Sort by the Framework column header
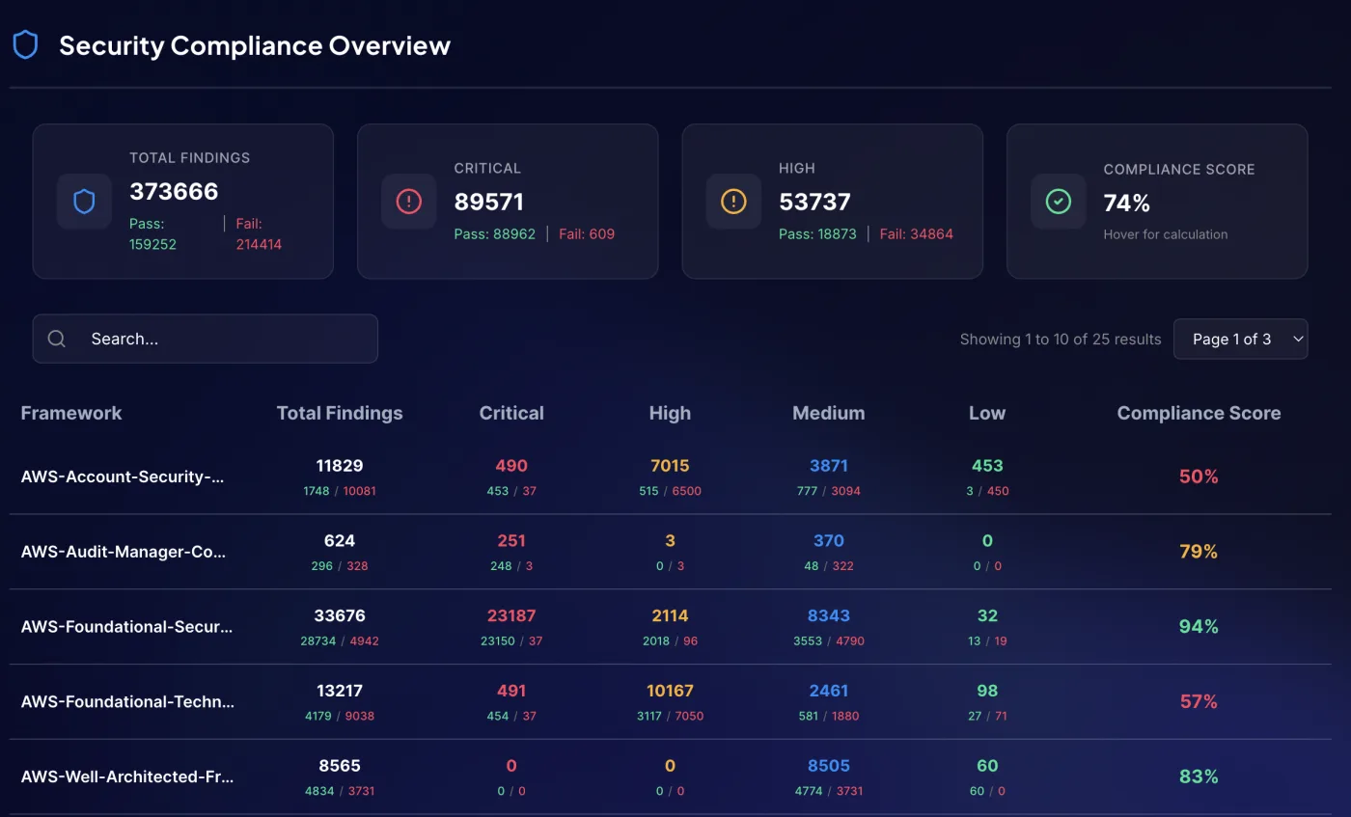1351x817 pixels. tap(71, 413)
